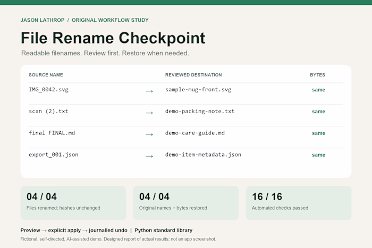This screenshot has height=248, width=372.
Task: Click the SOURCE NAME column header
Action: pos(46,75)
